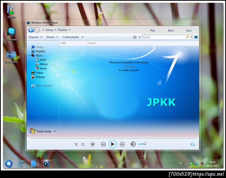Go back with the blue back arrow

click(x=31, y=30)
